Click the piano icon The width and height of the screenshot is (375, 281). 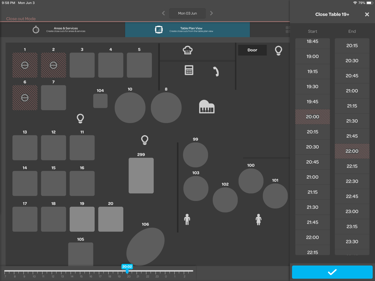click(207, 106)
